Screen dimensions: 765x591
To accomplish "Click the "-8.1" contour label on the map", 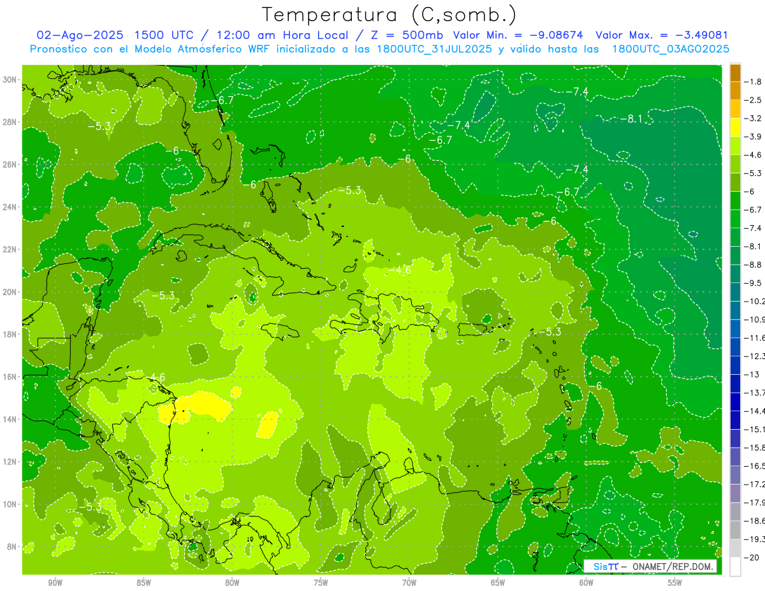I will [631, 119].
